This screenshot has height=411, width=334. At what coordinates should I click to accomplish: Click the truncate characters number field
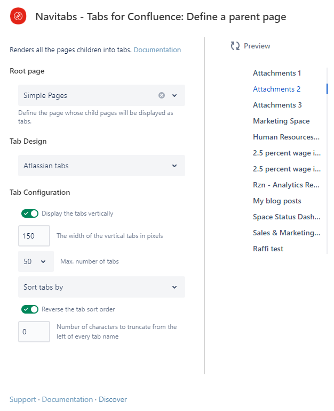pyautogui.click(x=34, y=332)
